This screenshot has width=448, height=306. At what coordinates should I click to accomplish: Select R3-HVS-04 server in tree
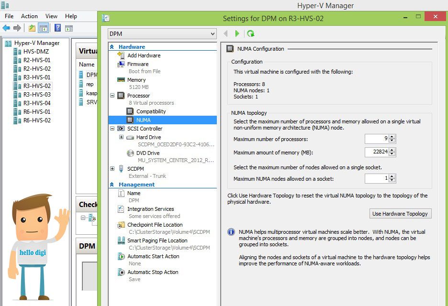[37, 103]
